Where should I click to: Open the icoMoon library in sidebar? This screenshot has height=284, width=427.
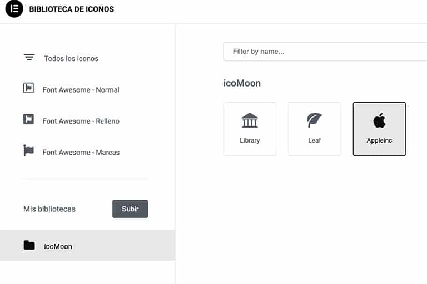tap(87, 245)
